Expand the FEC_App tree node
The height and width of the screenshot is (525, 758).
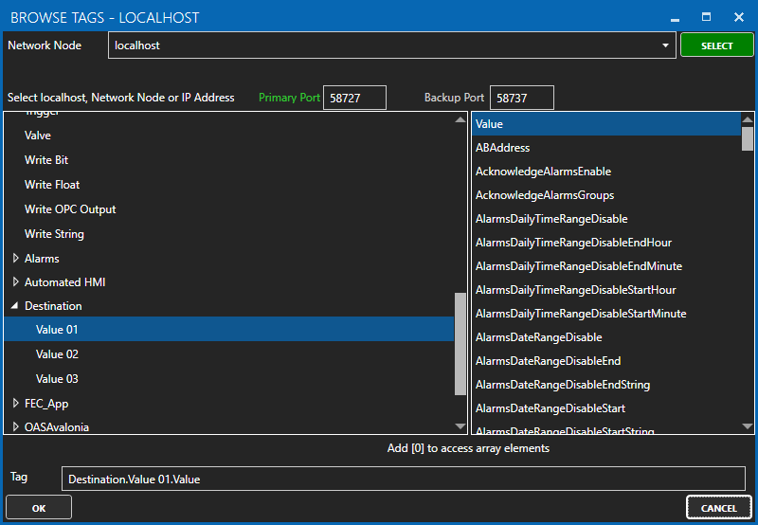pyautogui.click(x=15, y=404)
